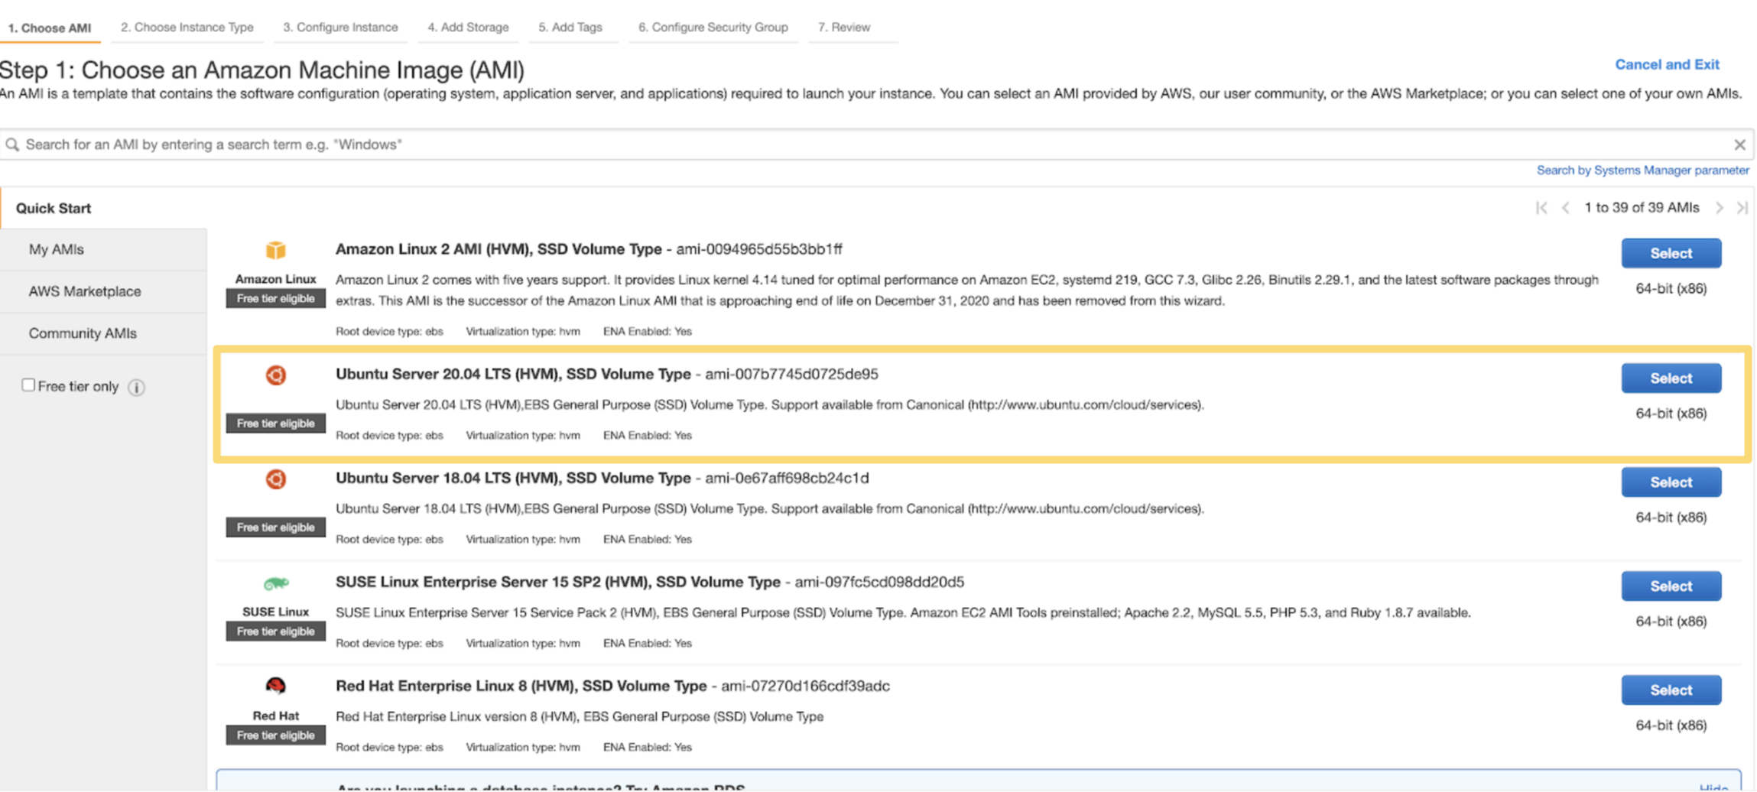1757x792 pixels.
Task: Open the Review step tab
Action: pyautogui.click(x=844, y=28)
